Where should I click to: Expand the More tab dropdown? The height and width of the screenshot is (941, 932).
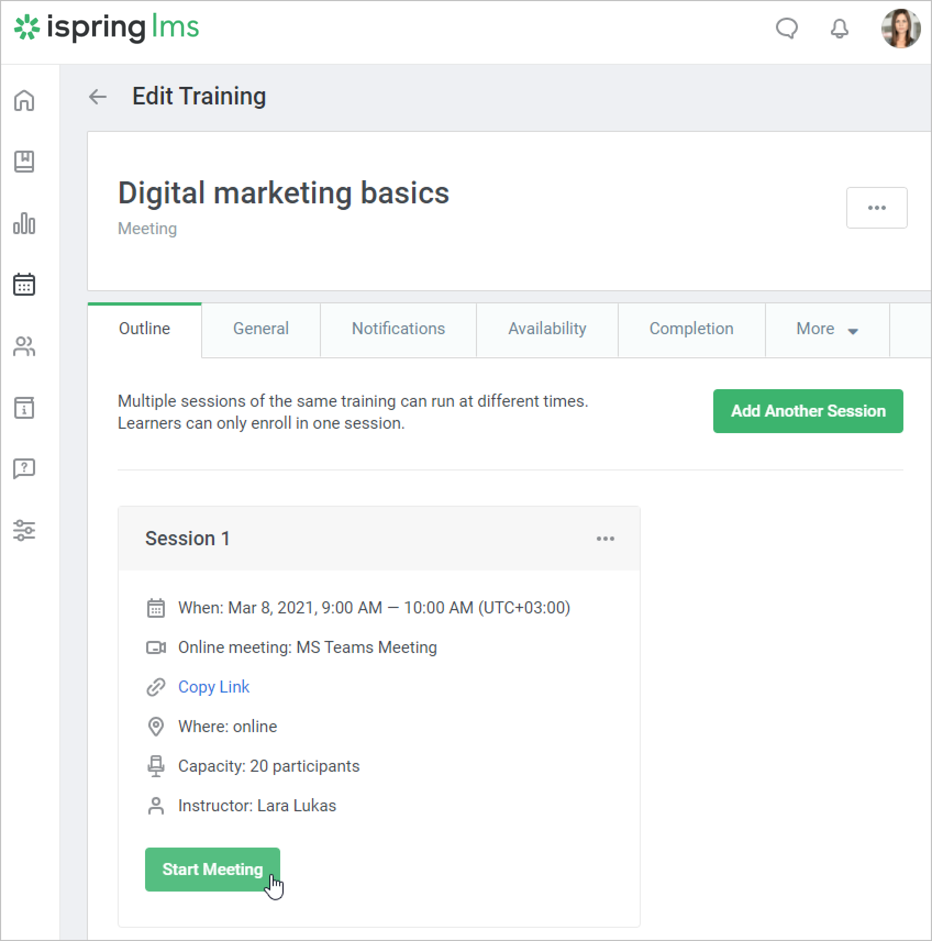[826, 329]
